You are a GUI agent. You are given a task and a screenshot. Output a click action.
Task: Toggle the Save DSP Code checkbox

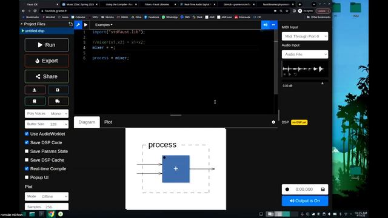click(27, 142)
